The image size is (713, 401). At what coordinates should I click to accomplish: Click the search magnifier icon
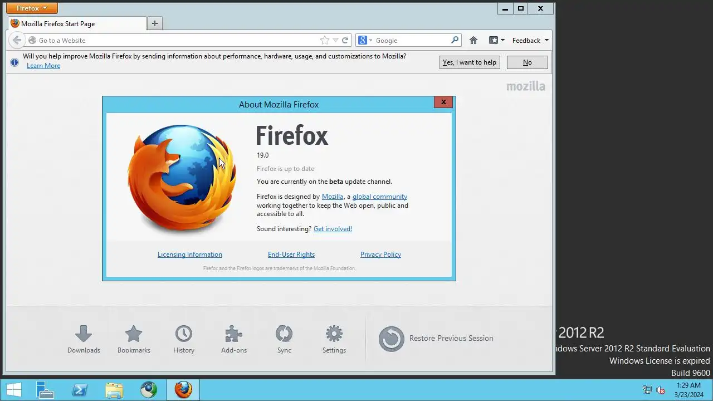pyautogui.click(x=455, y=40)
